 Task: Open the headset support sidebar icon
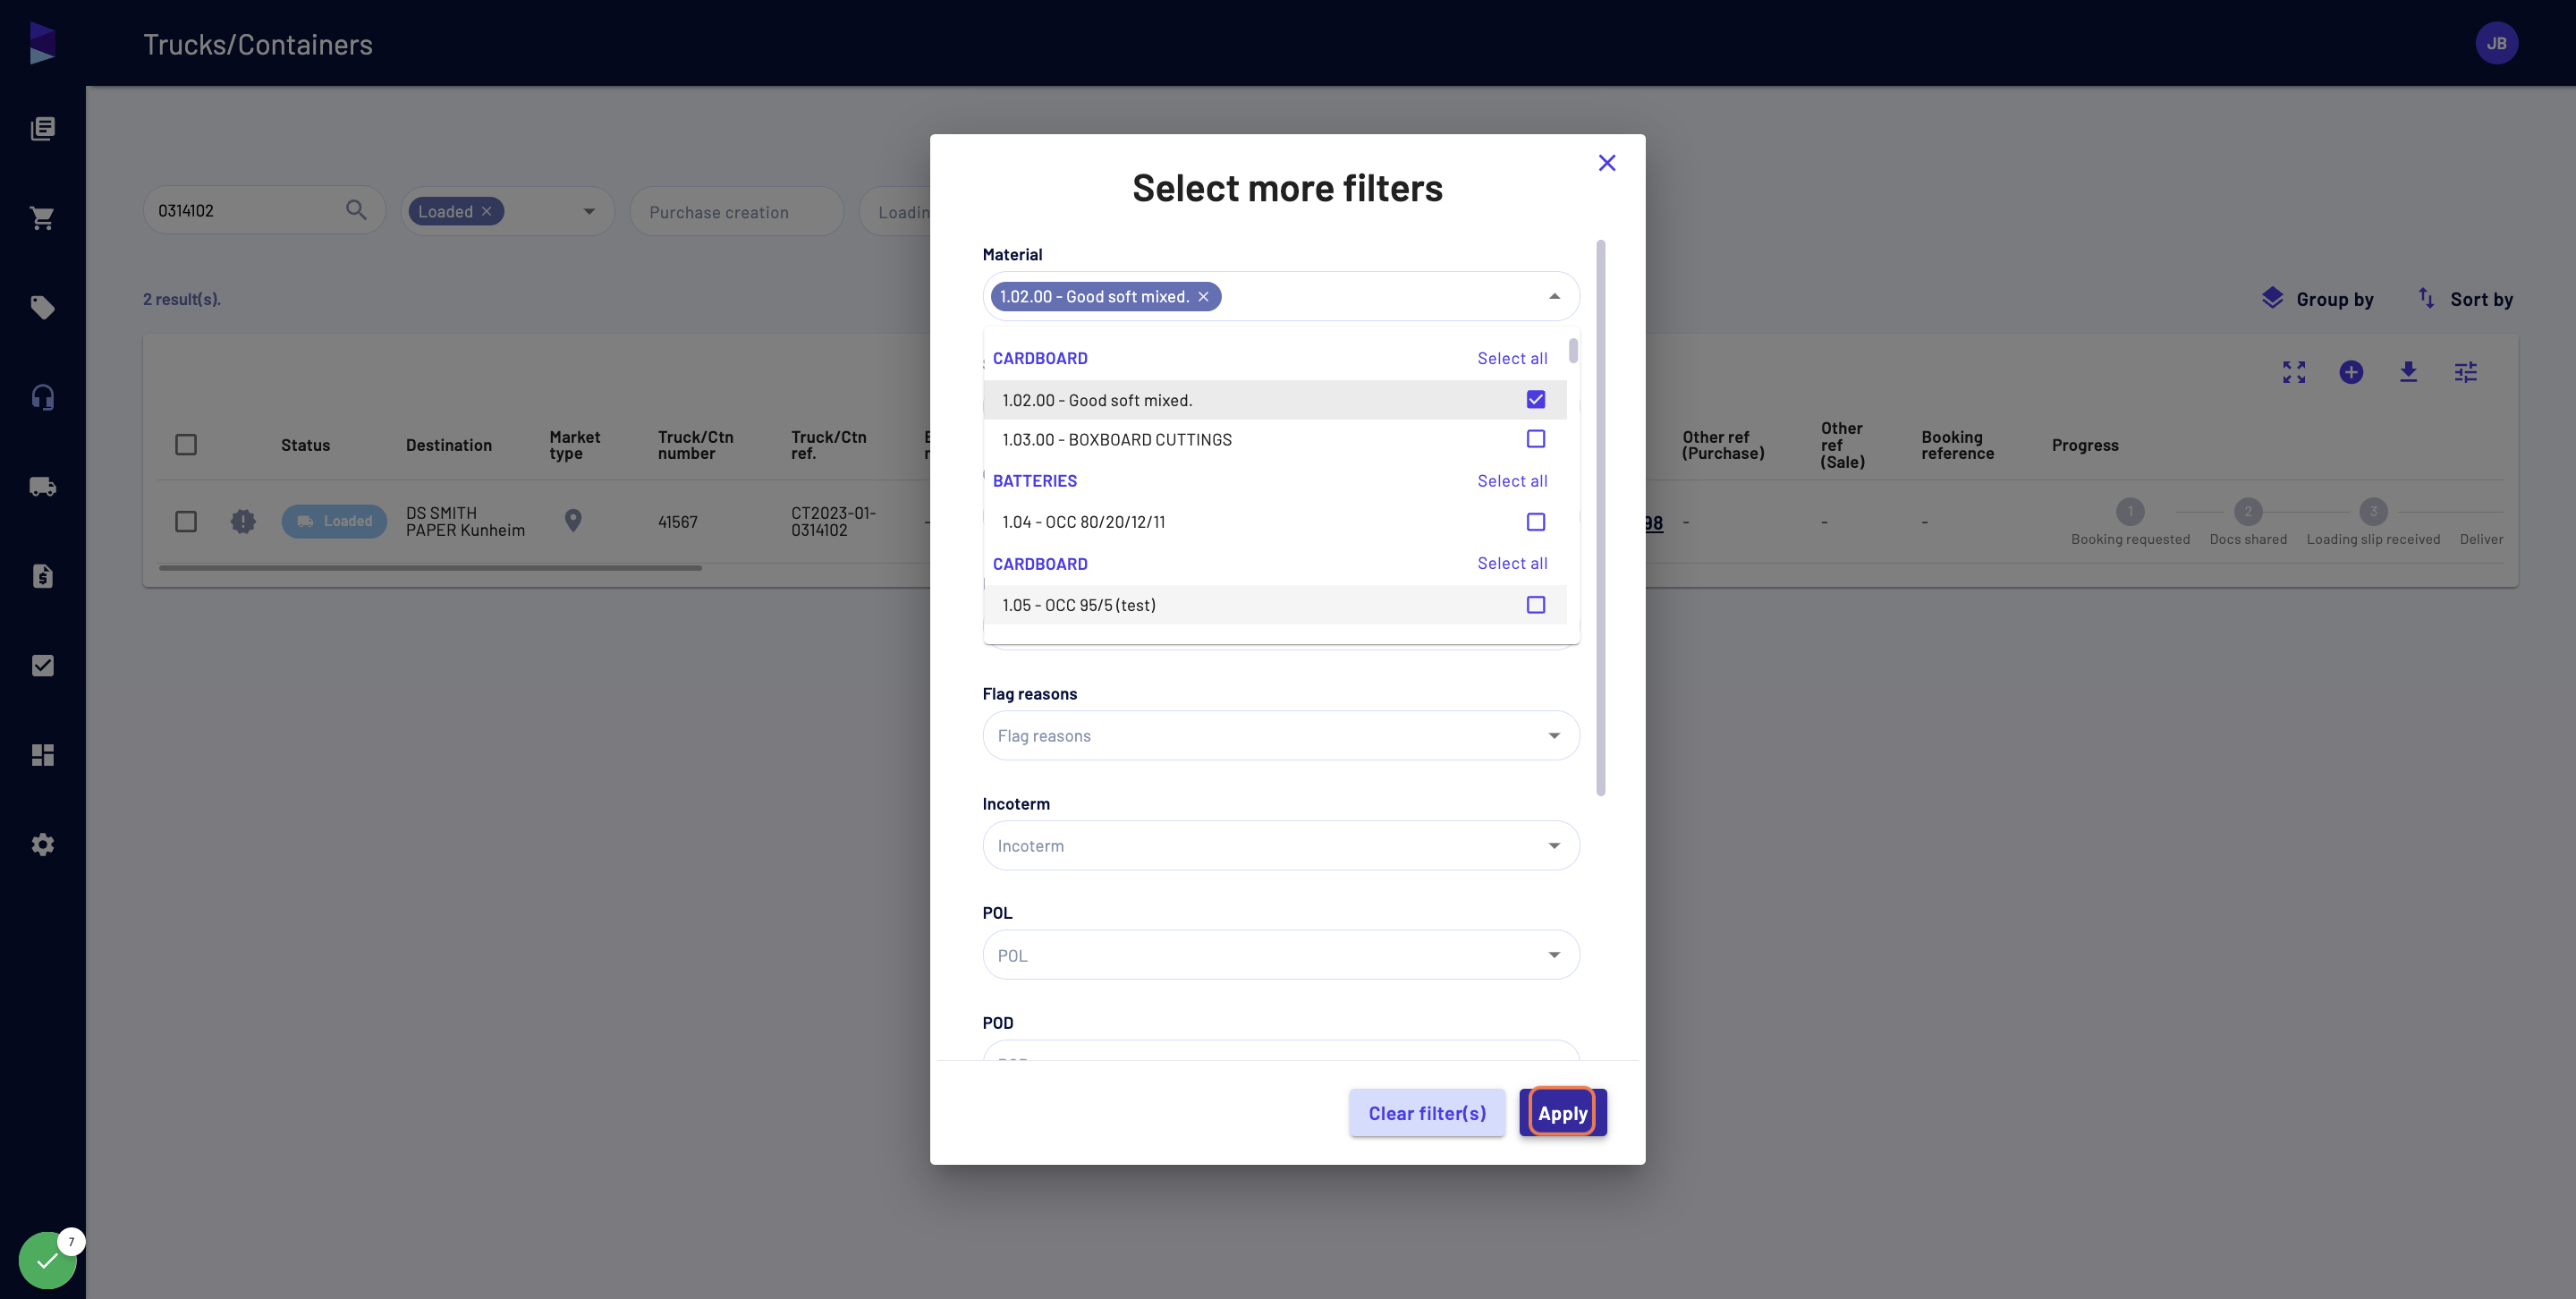(42, 397)
